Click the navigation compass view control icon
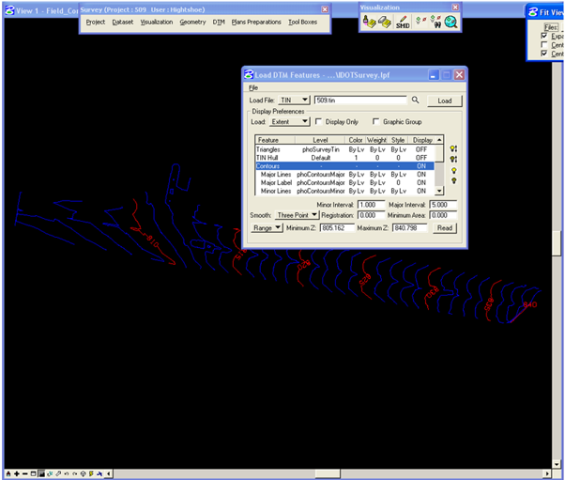 pos(83,473)
